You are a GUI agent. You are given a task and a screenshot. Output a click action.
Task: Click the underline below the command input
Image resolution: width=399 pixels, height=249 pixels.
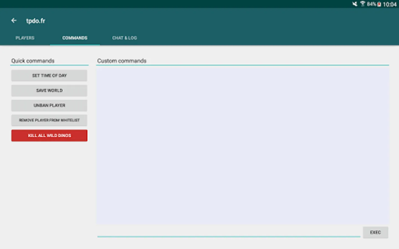point(229,237)
